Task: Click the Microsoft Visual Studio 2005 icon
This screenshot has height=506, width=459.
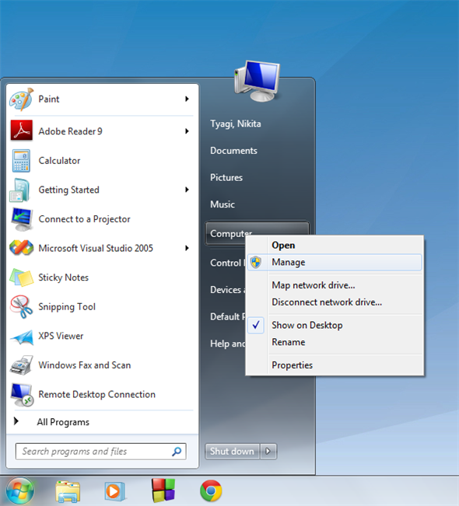Action: pyautogui.click(x=21, y=248)
